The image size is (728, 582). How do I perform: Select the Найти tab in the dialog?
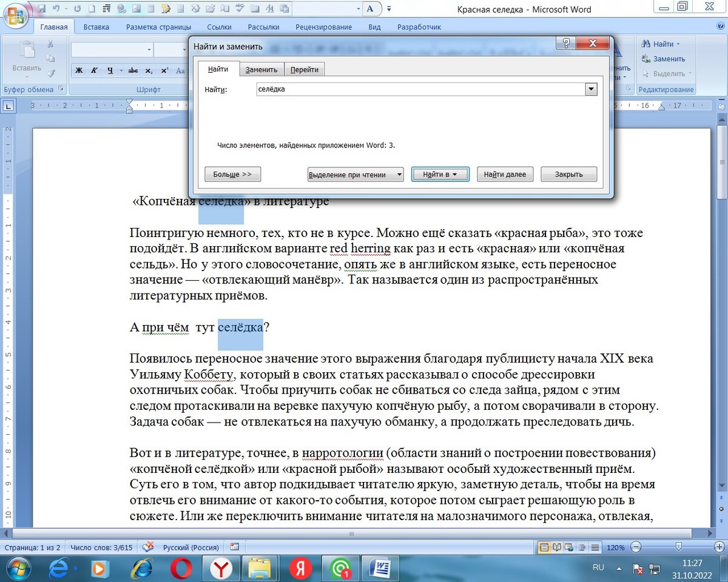coord(218,69)
